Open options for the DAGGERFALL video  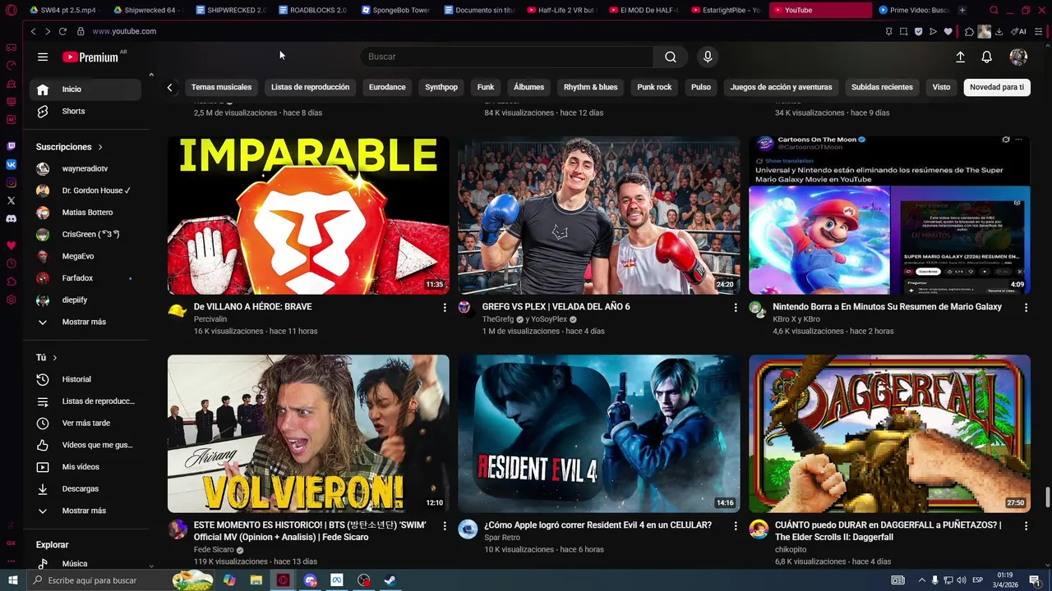[1026, 525]
